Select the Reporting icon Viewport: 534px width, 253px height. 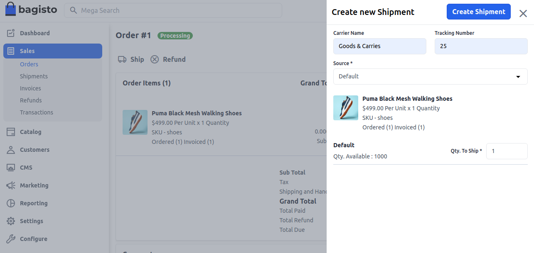tap(11, 203)
